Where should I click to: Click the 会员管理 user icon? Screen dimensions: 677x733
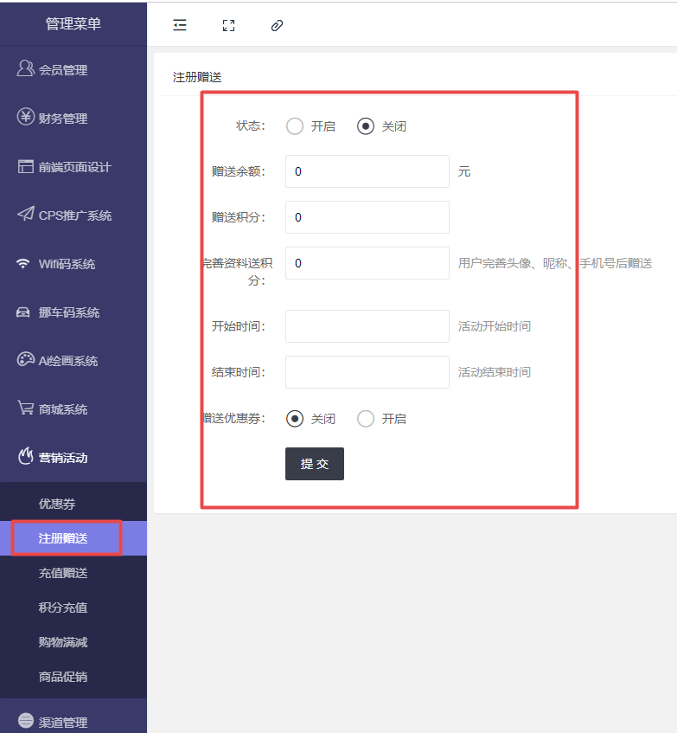[25, 68]
